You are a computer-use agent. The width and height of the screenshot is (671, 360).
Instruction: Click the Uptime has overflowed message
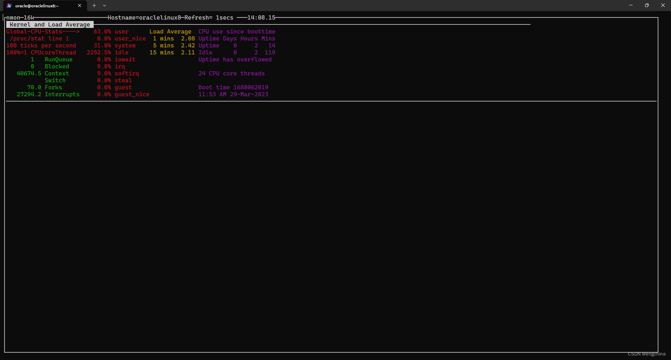[235, 59]
